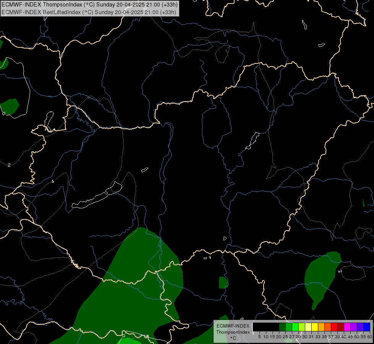Select the dark red 39-40 legend swatch

341,327
